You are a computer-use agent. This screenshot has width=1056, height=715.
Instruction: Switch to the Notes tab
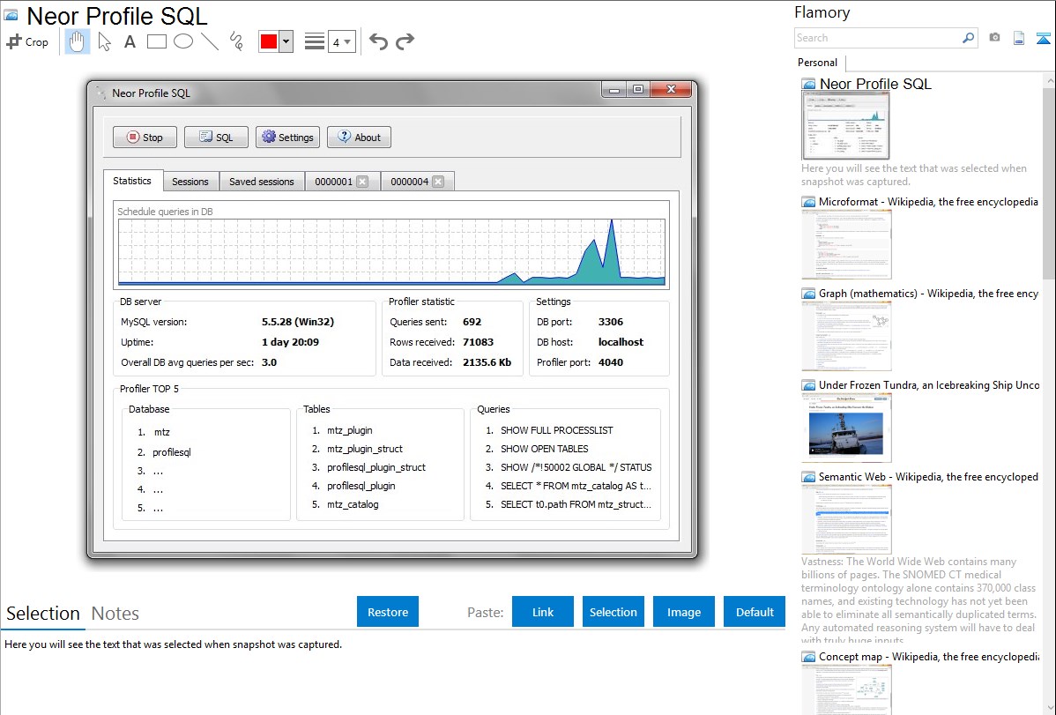point(115,614)
